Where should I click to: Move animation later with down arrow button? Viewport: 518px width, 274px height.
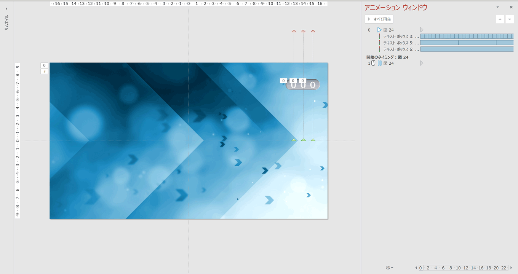pos(510,19)
